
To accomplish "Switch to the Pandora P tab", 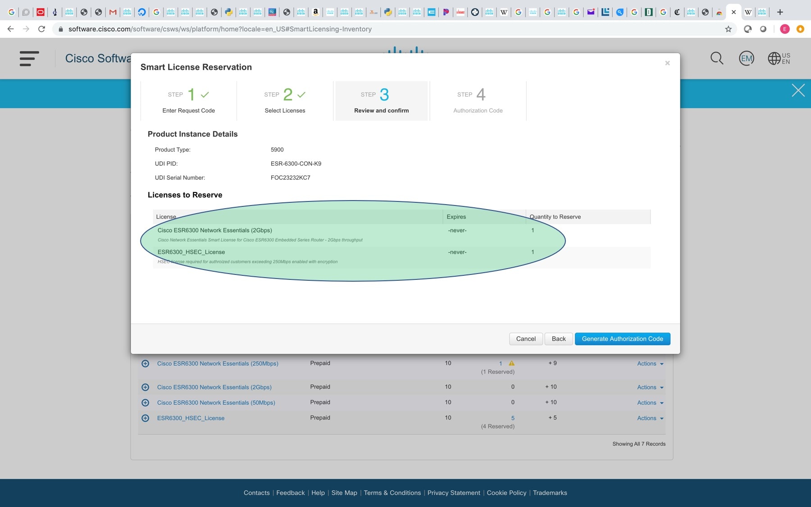I will point(446,12).
